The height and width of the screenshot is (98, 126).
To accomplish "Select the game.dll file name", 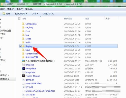I will tap(30, 80).
